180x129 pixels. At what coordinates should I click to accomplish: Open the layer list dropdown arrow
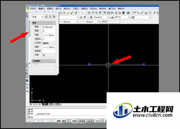tap(78, 17)
